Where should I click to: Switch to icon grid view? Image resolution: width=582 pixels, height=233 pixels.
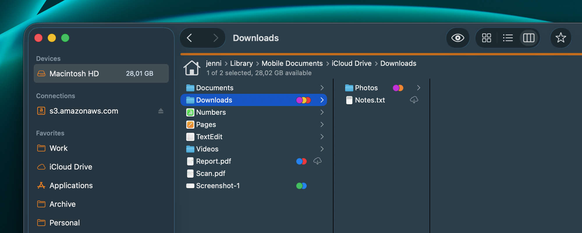tap(486, 38)
